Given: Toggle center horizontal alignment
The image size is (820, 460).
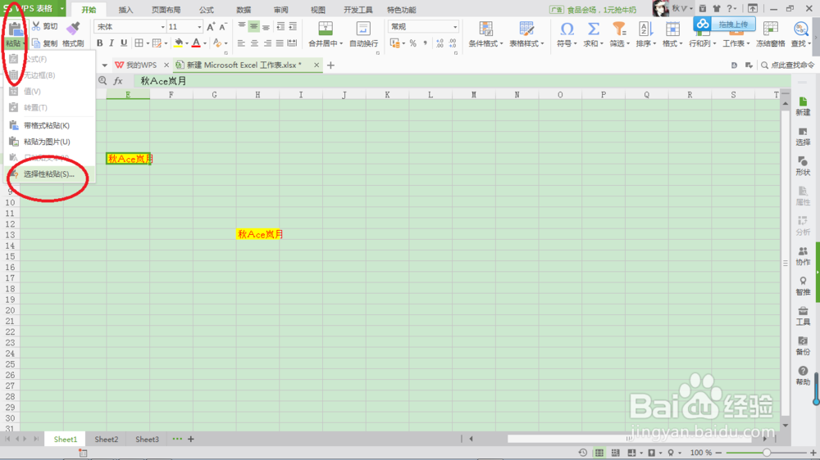Looking at the screenshot, I should [254, 43].
